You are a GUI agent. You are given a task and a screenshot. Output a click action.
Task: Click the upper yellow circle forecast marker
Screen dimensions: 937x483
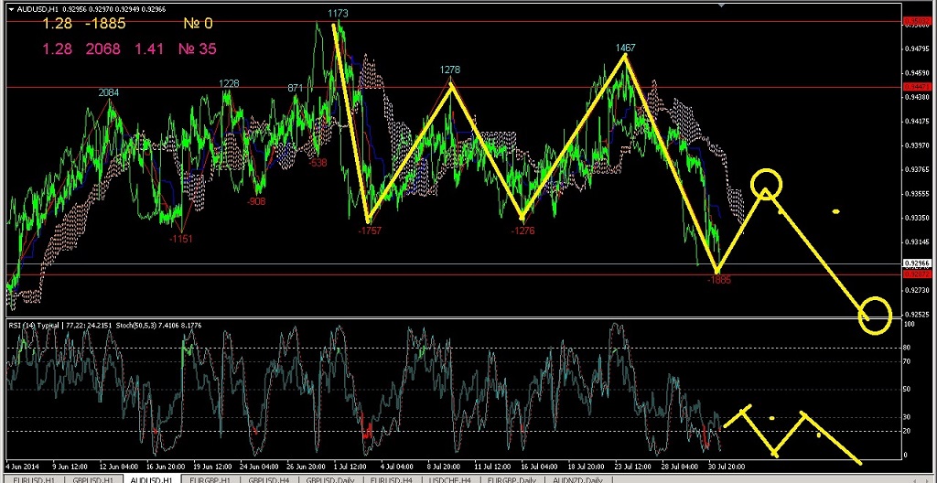767,185
